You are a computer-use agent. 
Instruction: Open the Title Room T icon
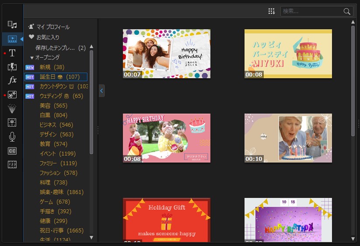[x=12, y=53]
